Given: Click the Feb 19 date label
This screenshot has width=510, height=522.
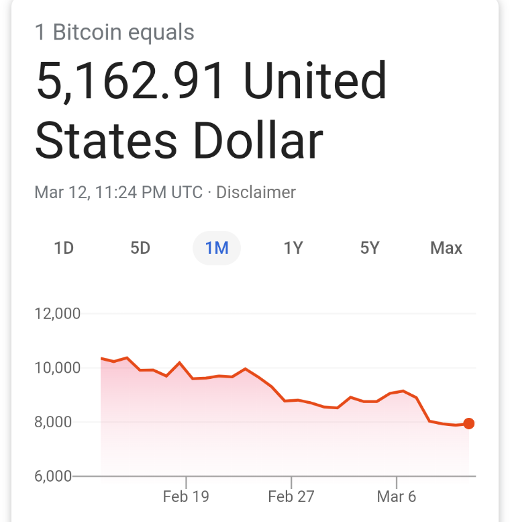Looking at the screenshot, I should pyautogui.click(x=186, y=496).
